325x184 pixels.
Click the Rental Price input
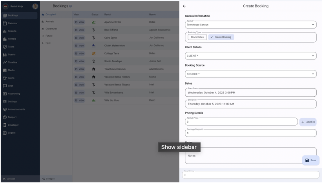tap(241, 122)
